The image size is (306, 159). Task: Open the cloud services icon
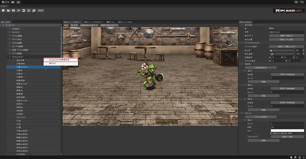coord(12,2)
